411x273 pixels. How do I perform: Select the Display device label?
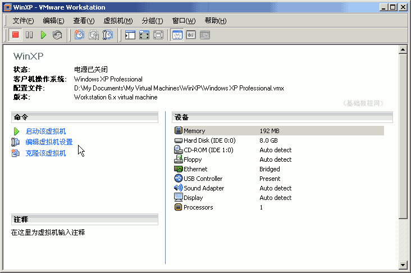click(193, 198)
